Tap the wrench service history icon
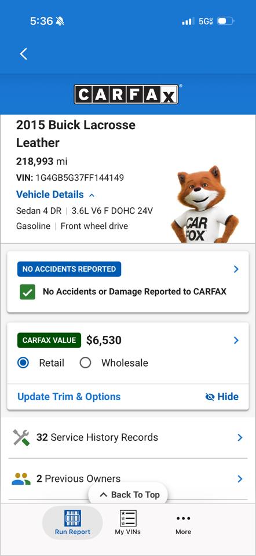This screenshot has width=256, height=556. 21,437
